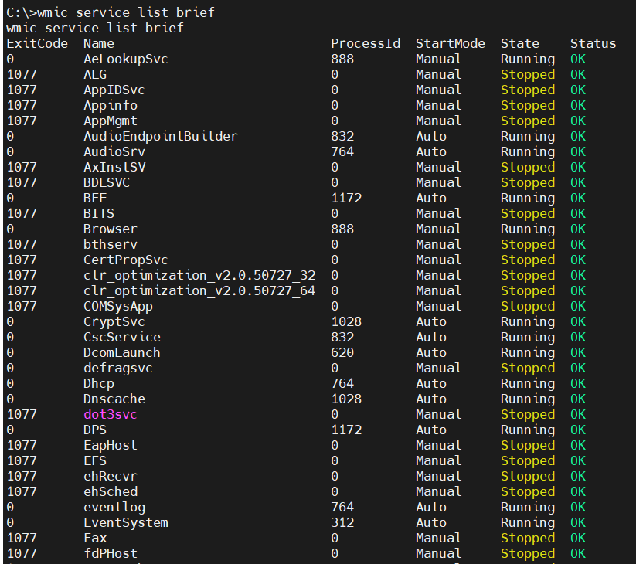This screenshot has height=564, width=636.
Task: Select clr_optimization_v2.0.50727_64 service name
Action: pos(199,290)
